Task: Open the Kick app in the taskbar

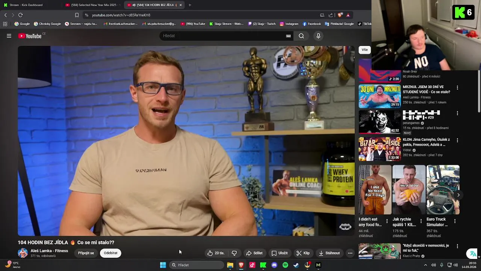Action: click(x=263, y=265)
